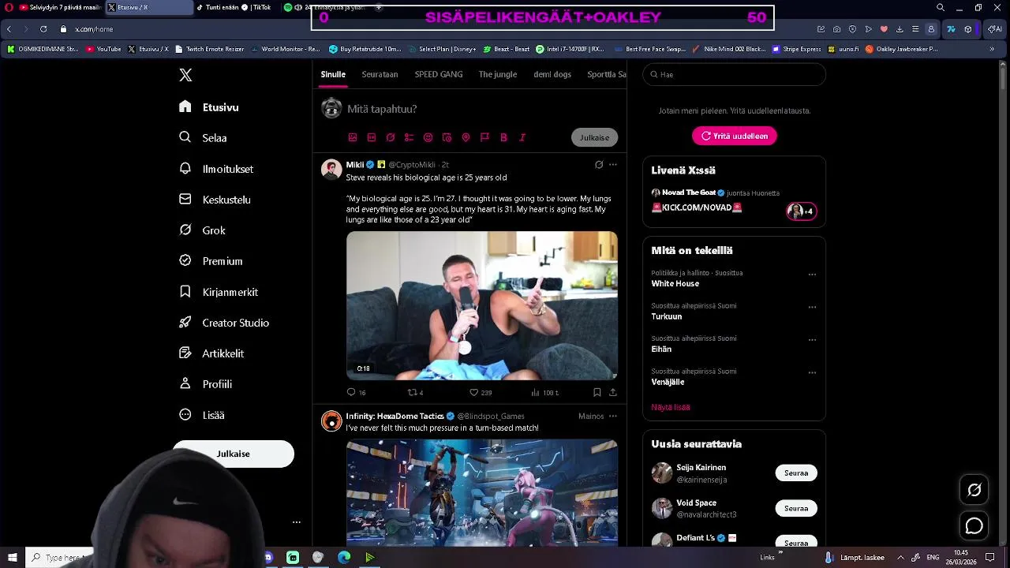This screenshot has height=568, width=1010.
Task: Share Mikli's post
Action: tap(613, 392)
